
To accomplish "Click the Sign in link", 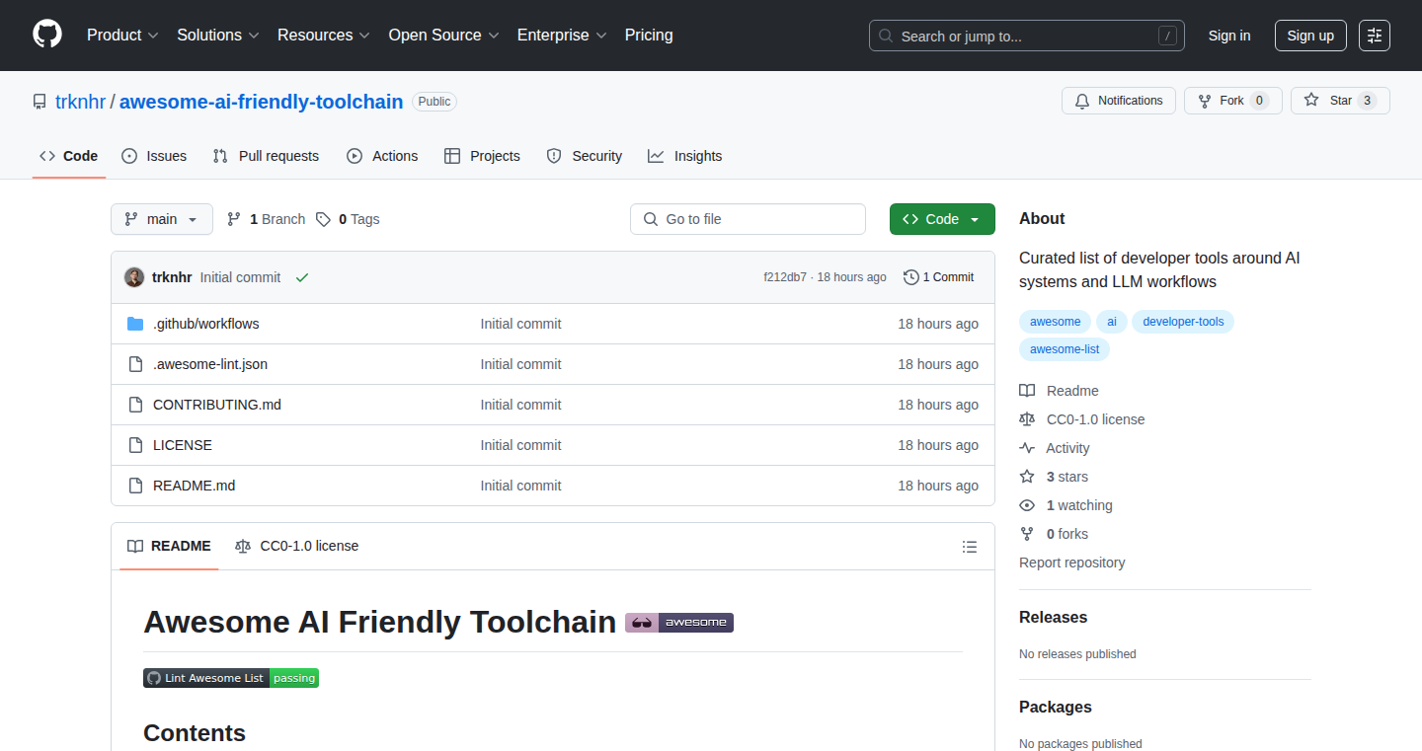I will pos(1229,36).
